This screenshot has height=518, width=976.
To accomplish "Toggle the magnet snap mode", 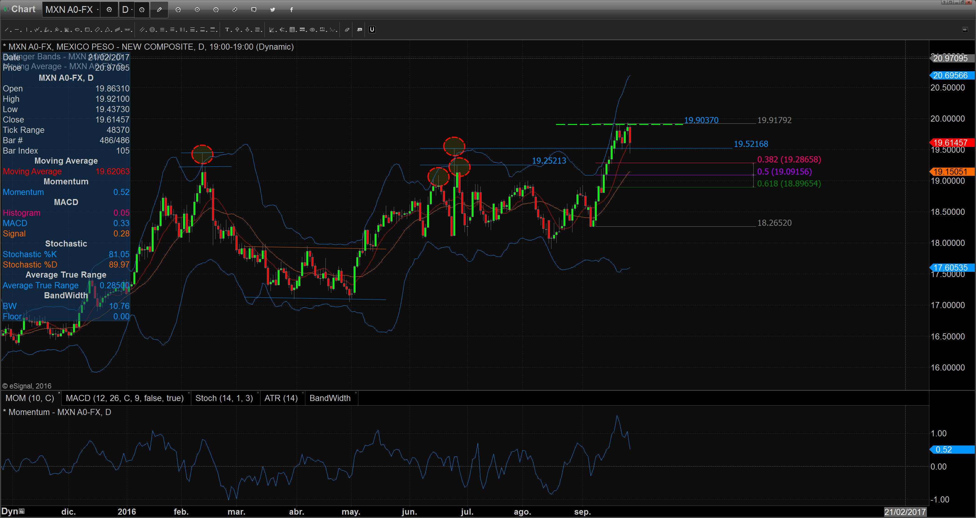I will (372, 30).
